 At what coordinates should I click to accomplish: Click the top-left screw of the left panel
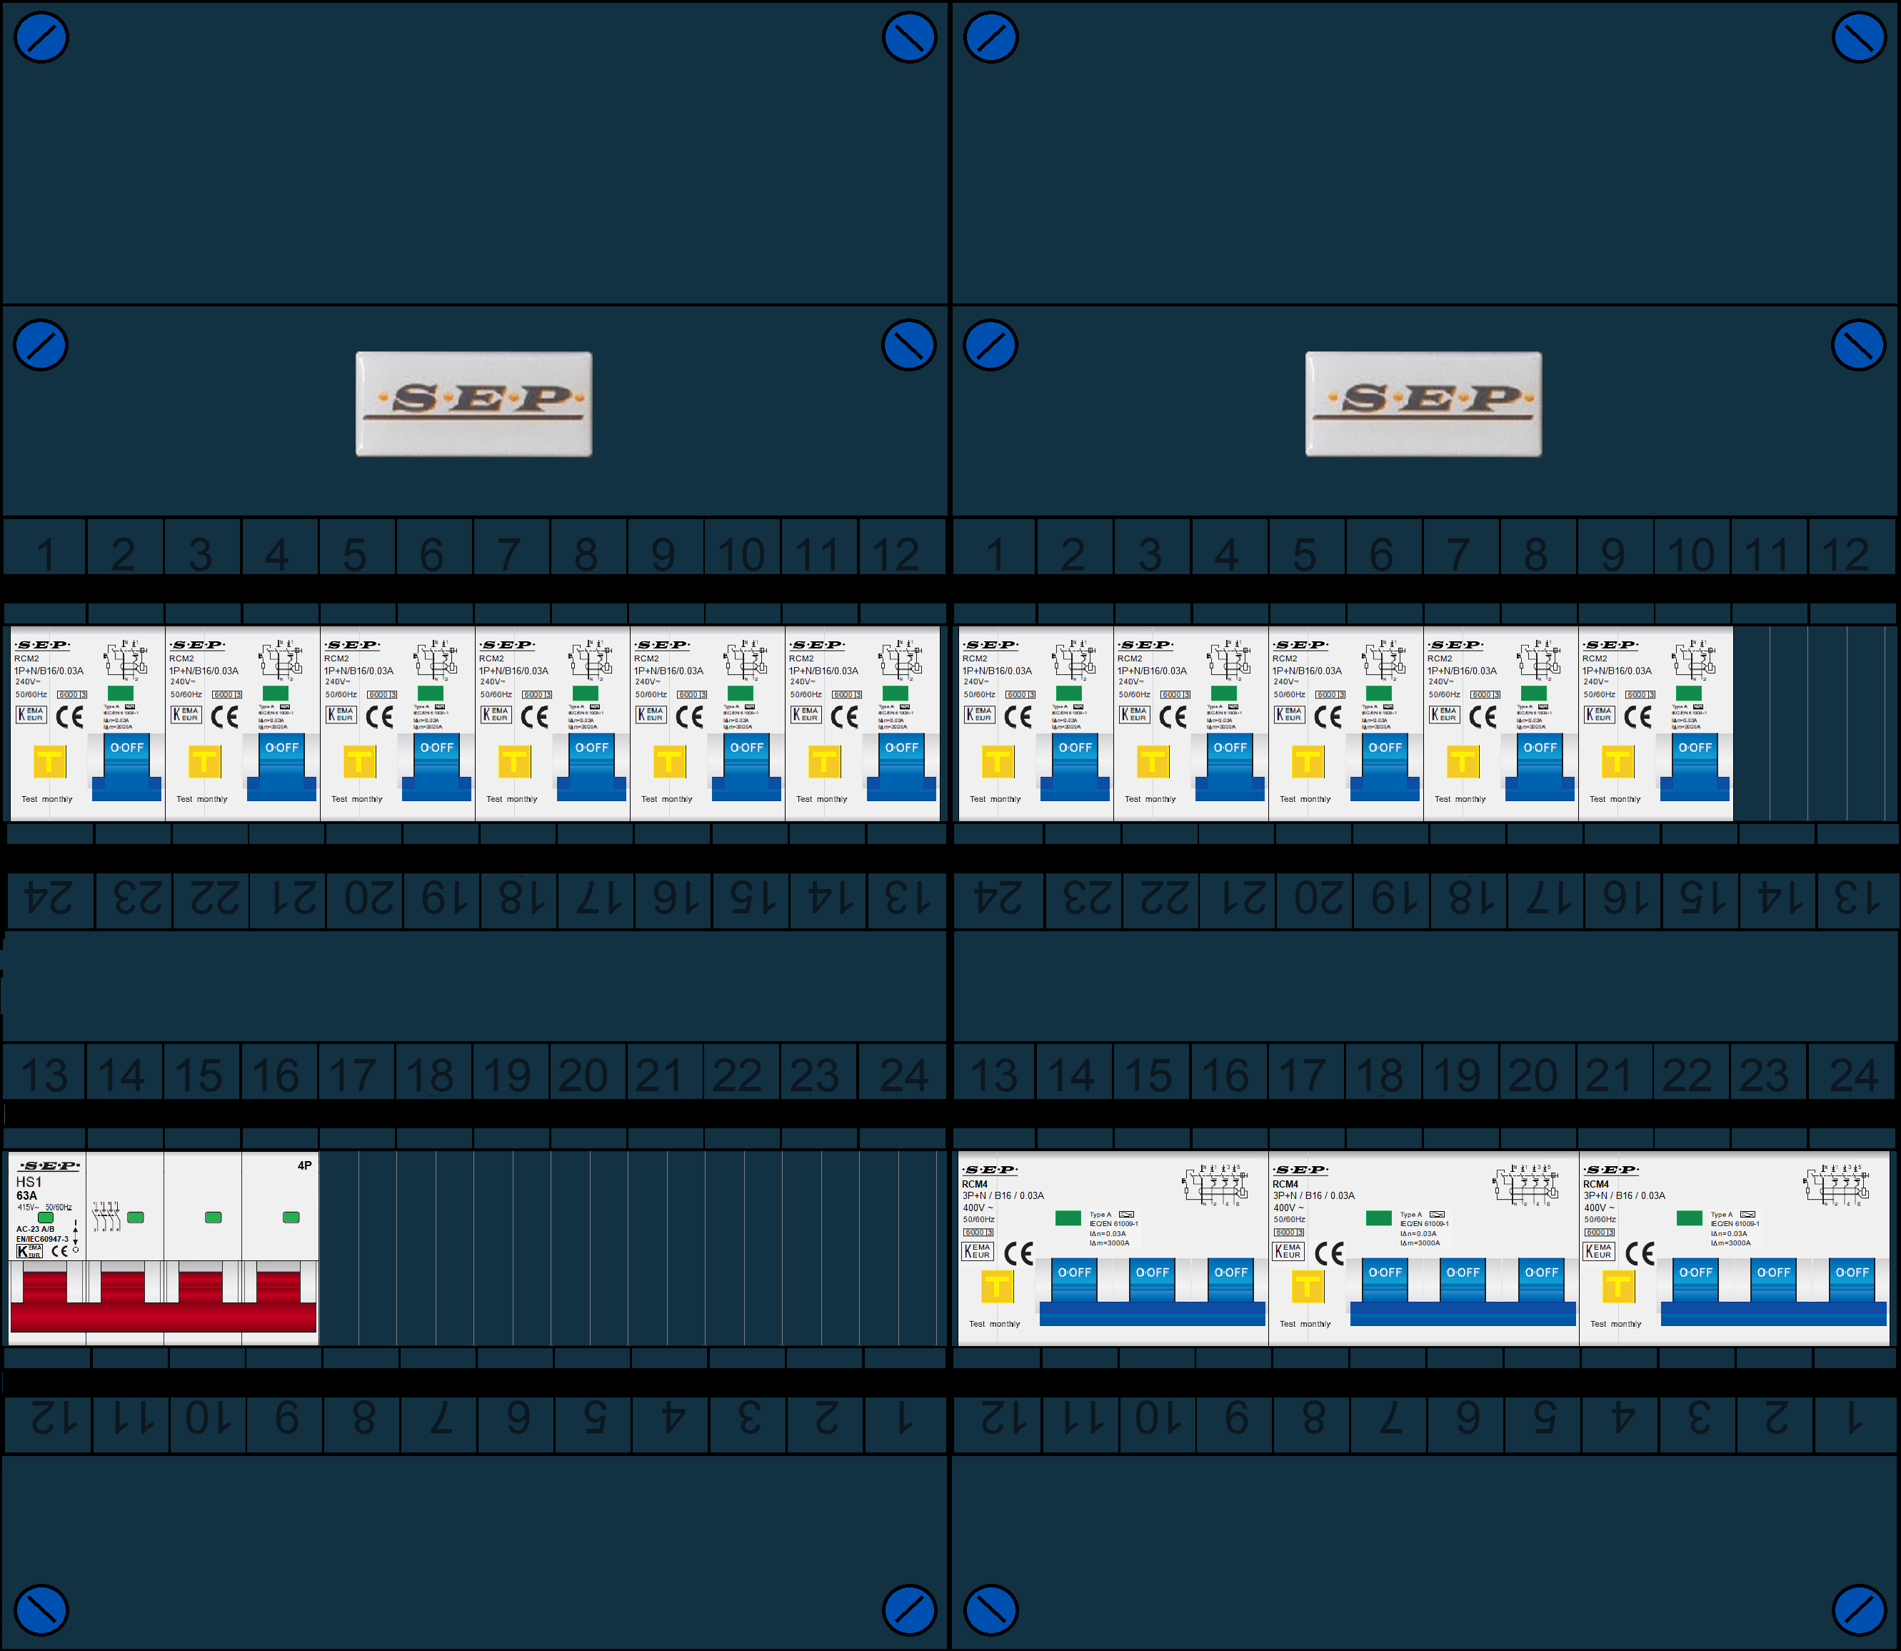(41, 38)
